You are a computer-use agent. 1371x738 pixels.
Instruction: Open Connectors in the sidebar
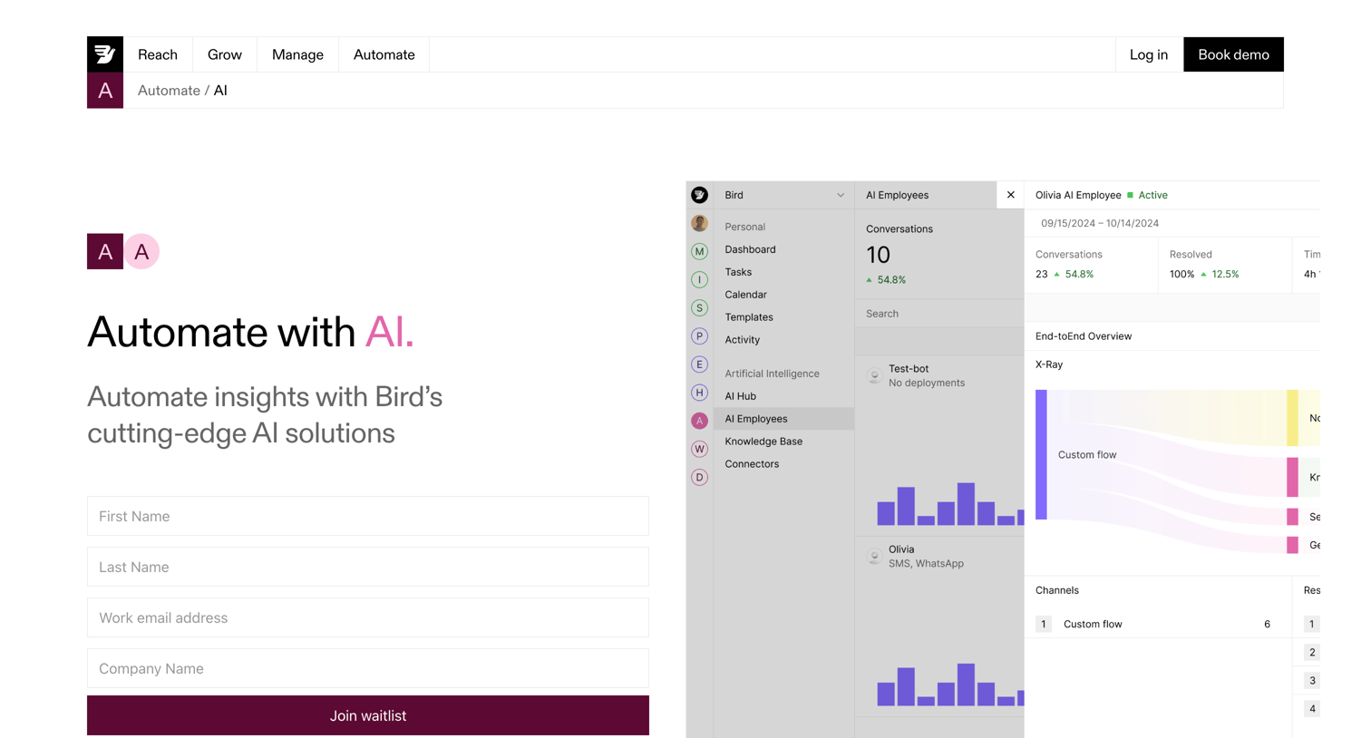pos(752,464)
